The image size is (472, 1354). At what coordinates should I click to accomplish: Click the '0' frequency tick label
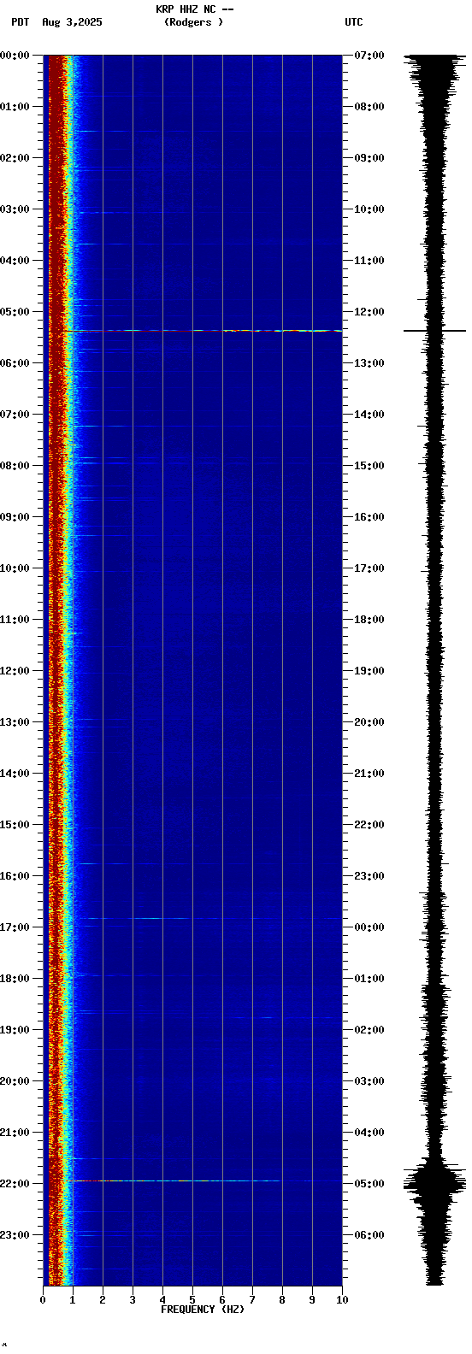click(x=43, y=1300)
